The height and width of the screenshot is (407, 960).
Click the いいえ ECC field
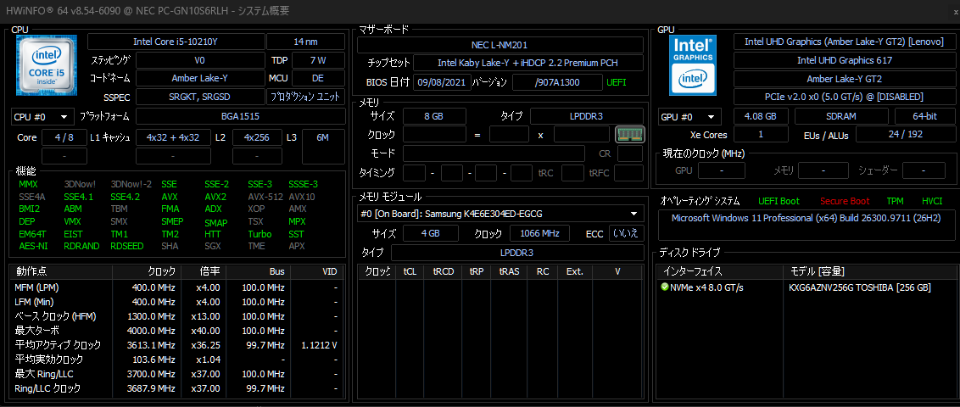pos(627,233)
